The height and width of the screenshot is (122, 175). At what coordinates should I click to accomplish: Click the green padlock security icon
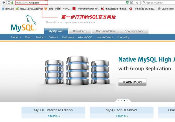12,2
